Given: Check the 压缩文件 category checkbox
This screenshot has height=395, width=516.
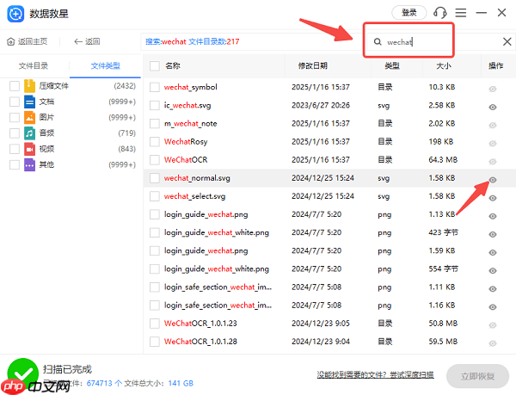Looking at the screenshot, I should tap(15, 86).
